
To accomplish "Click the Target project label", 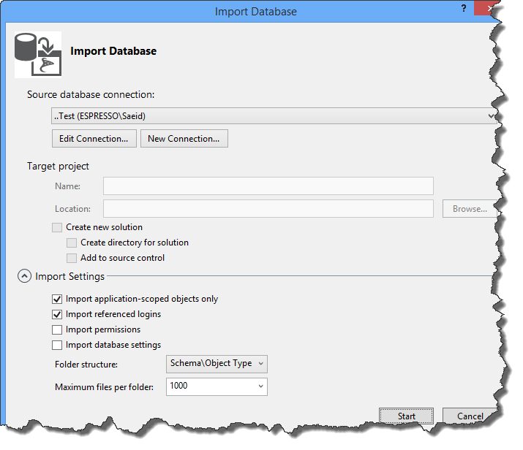I will [58, 167].
